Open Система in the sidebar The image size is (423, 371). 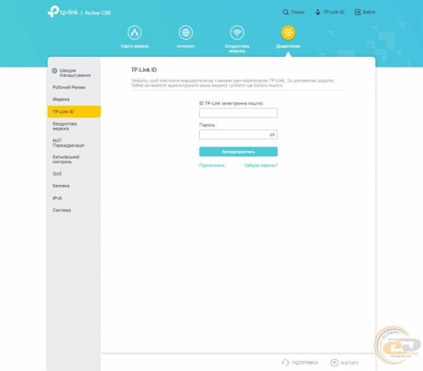[62, 210]
